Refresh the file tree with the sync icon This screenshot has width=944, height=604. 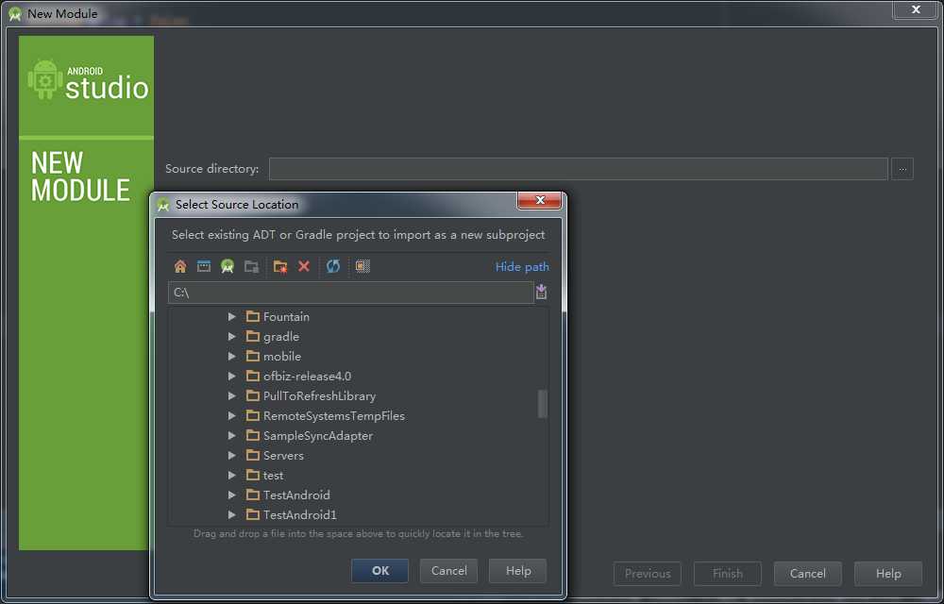coord(333,266)
